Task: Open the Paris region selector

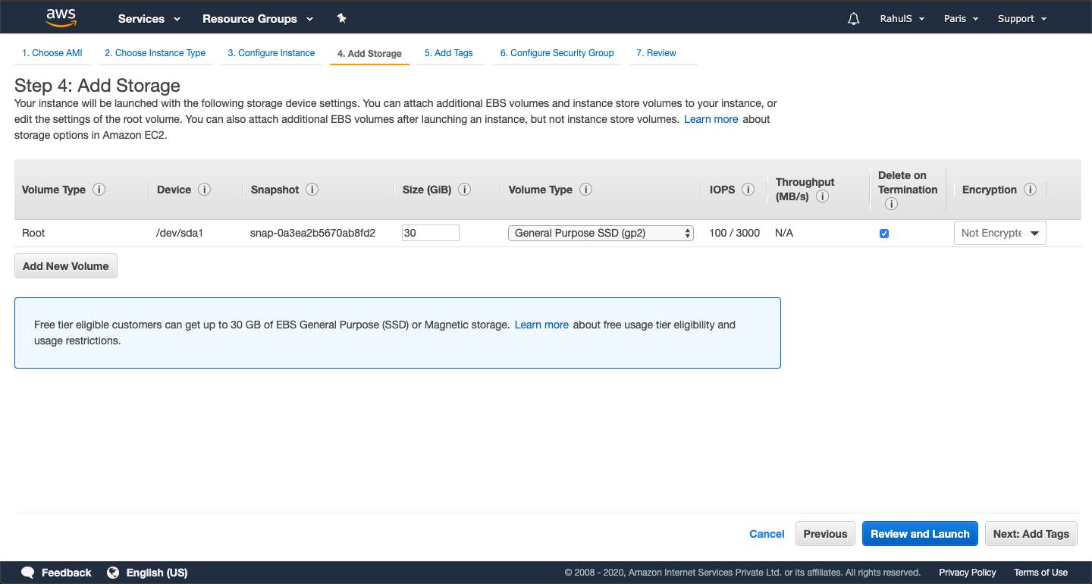Action: coord(960,18)
